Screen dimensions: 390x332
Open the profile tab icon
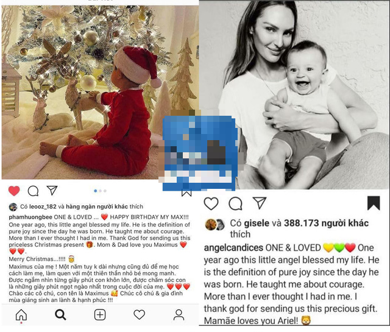coord(179,315)
